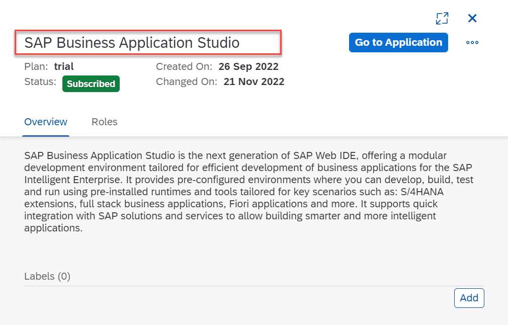Click 'S/4HANA' text in the description
This screenshot has width=508, height=325.
(418, 192)
